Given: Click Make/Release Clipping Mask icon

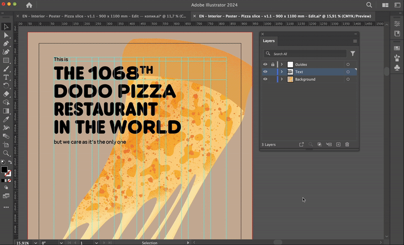Looking at the screenshot, I should click(x=320, y=144).
